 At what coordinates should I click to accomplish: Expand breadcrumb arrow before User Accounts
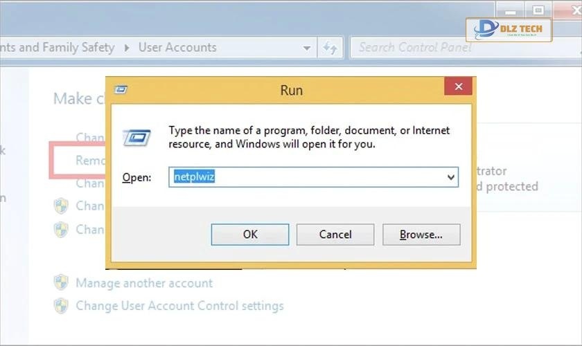tap(127, 48)
